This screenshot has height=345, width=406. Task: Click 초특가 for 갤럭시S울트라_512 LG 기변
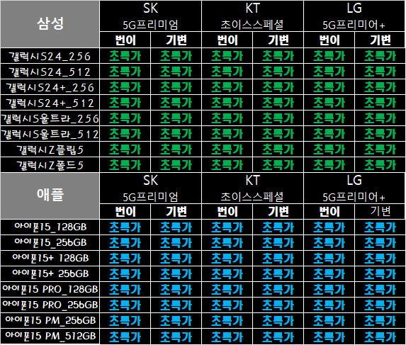click(380, 134)
